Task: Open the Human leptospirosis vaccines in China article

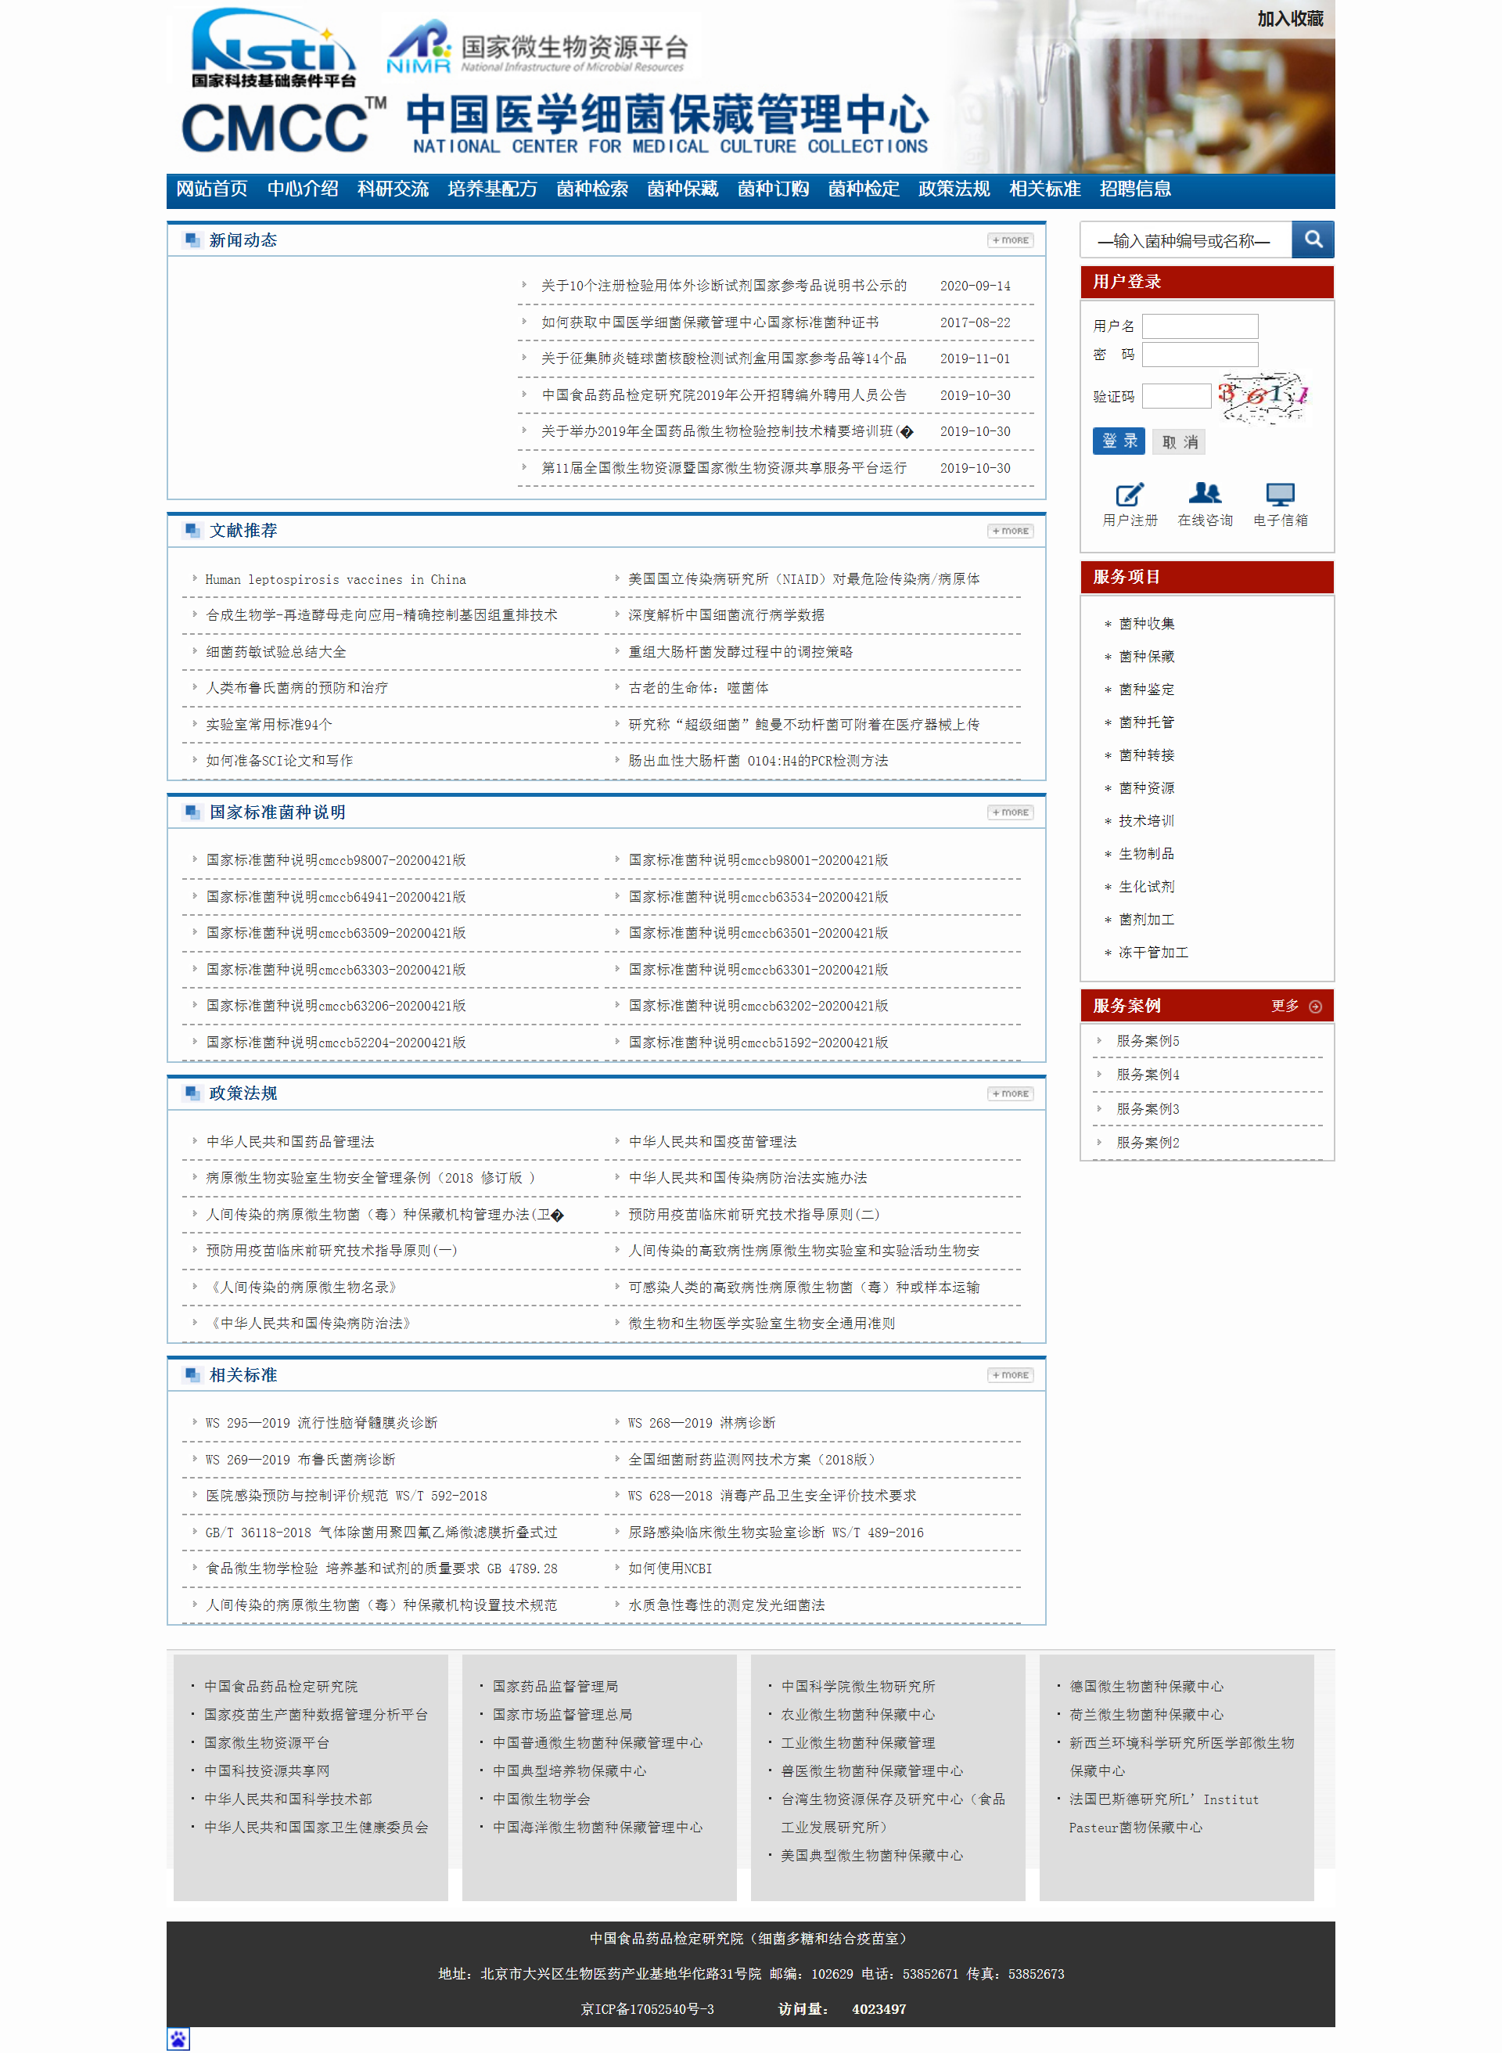Action: coord(336,579)
